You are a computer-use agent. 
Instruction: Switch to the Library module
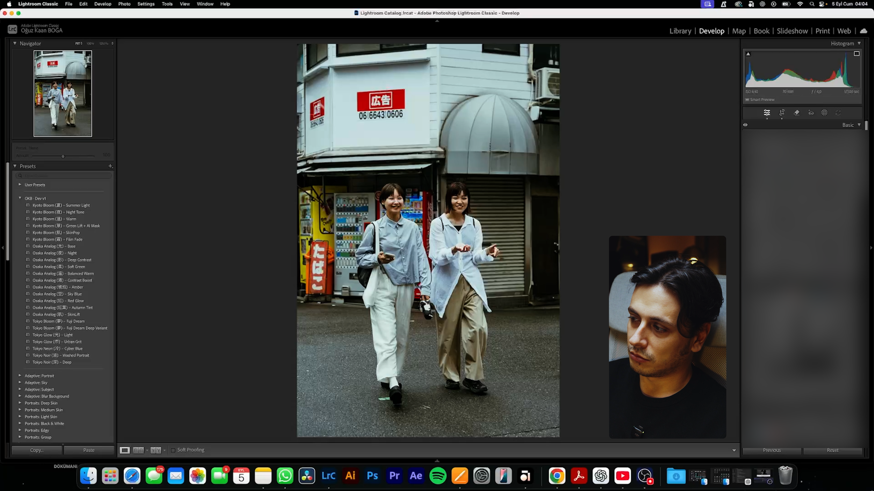pos(680,31)
